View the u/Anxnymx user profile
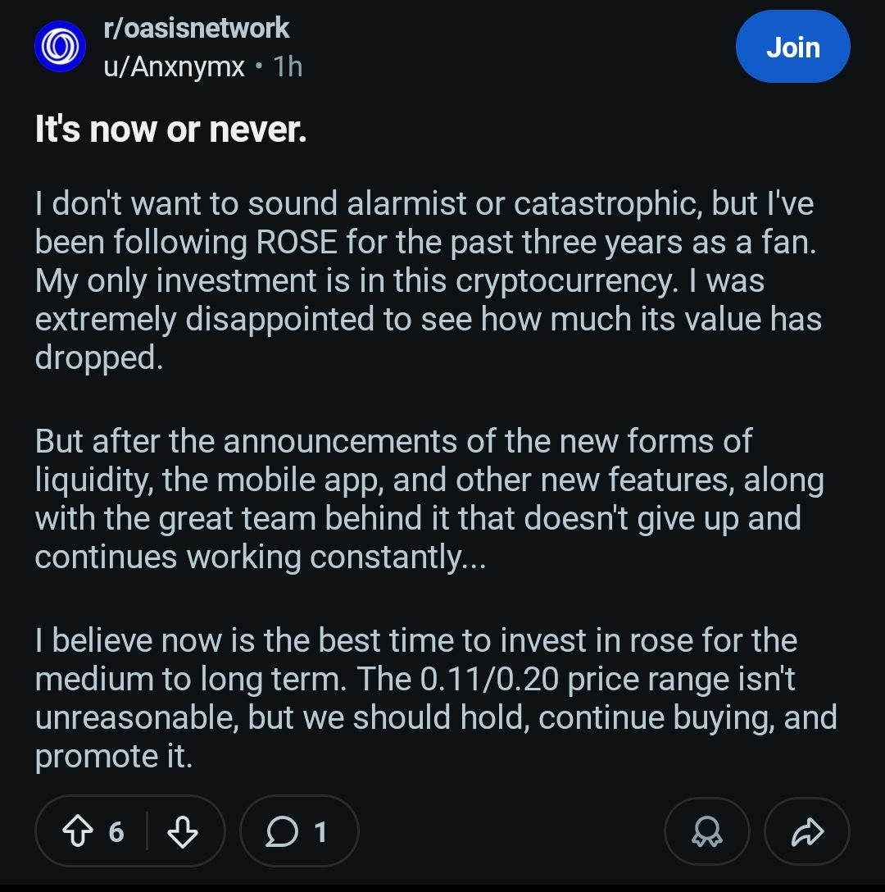Viewport: 885px width, 892px height. click(x=174, y=66)
